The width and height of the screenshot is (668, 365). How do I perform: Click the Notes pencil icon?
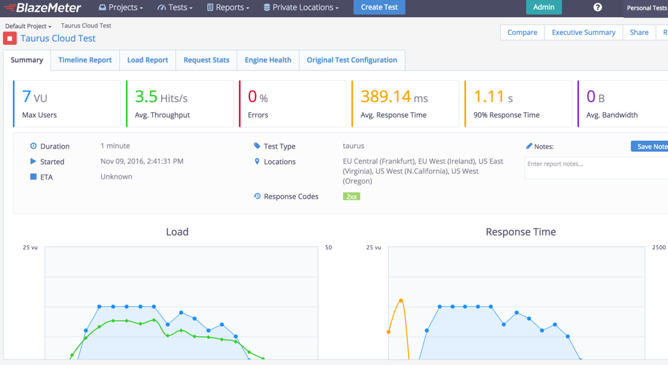(529, 146)
